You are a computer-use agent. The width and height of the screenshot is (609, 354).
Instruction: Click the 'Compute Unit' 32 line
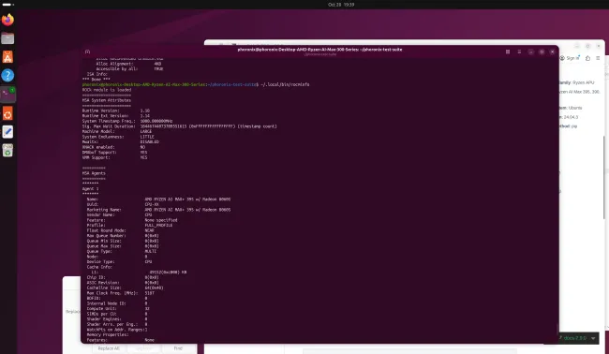(x=118, y=309)
